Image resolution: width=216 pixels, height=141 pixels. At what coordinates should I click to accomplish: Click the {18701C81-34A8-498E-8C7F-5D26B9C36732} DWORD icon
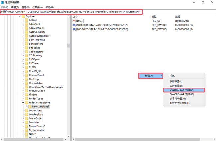tap(74, 25)
